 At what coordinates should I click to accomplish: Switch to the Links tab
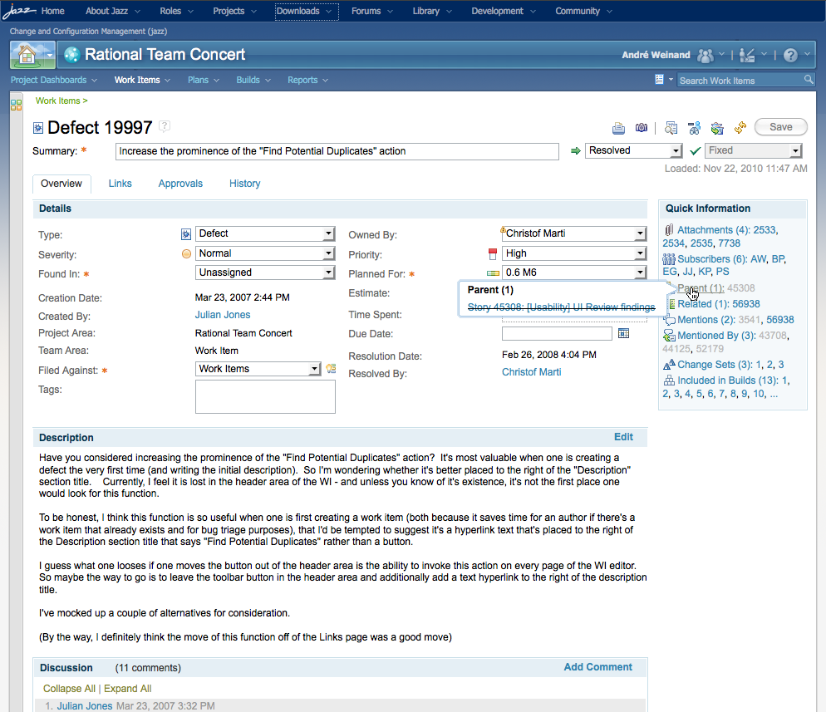(x=120, y=184)
